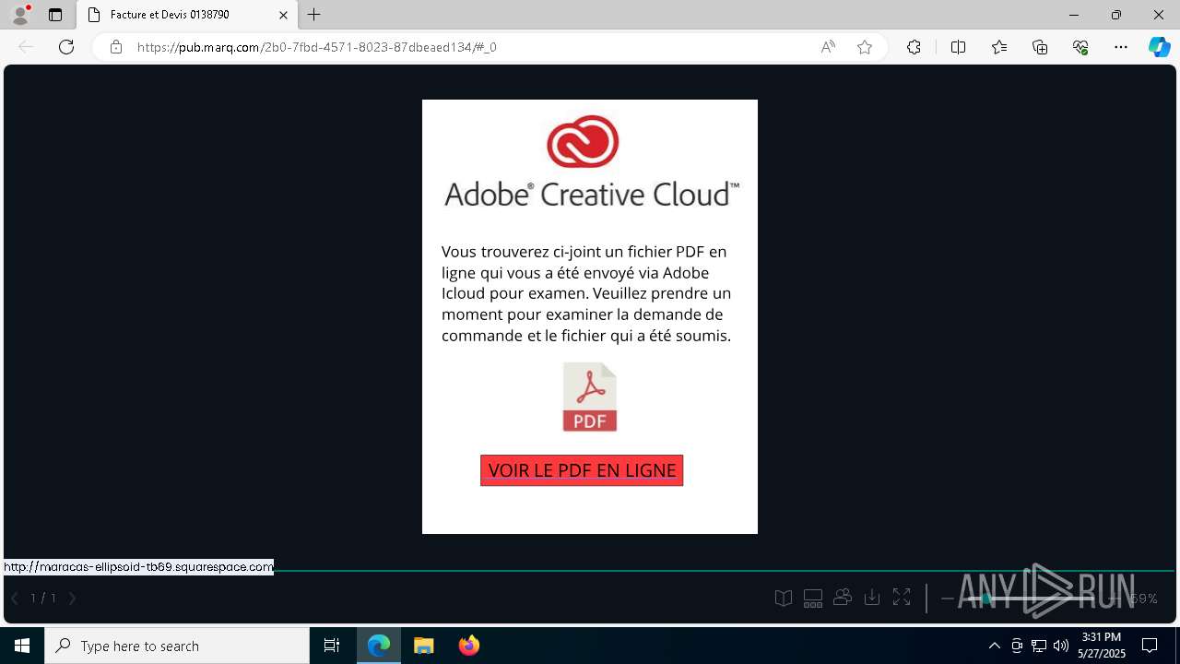
Task: Open the tab actions menu icon
Action: pyautogui.click(x=55, y=15)
